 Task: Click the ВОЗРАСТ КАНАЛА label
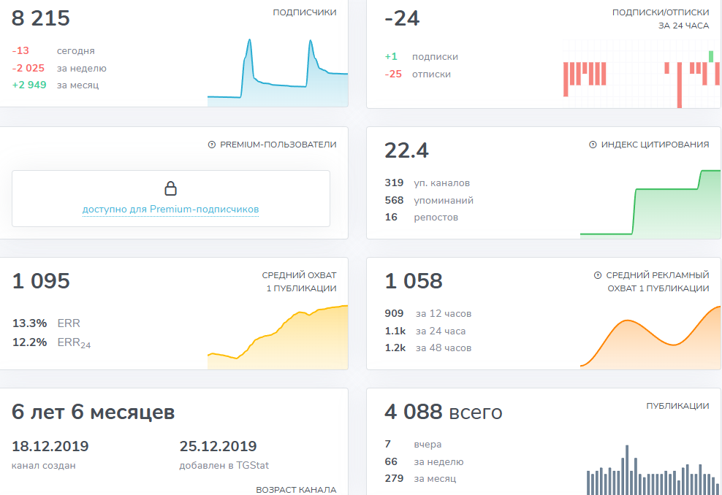click(296, 489)
